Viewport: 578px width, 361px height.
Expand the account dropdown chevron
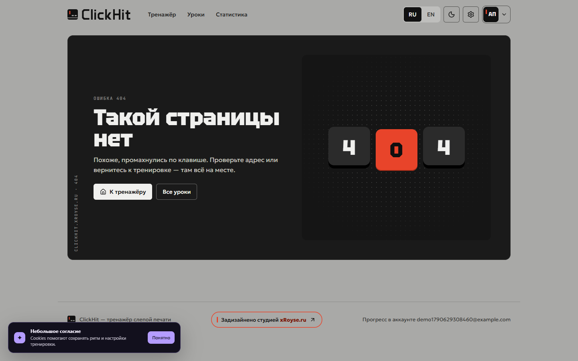coord(504,14)
